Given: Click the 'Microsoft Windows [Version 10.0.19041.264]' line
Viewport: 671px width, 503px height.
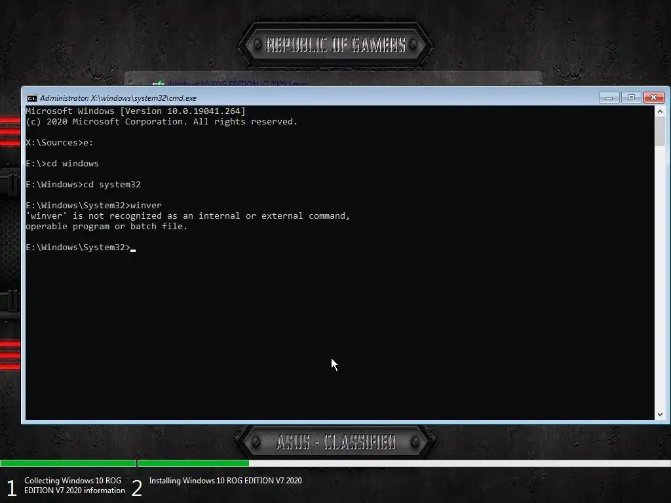Looking at the screenshot, I should click(x=136, y=111).
